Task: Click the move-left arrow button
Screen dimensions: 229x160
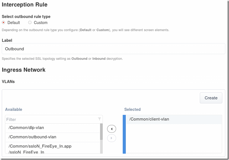Action: click(x=112, y=129)
